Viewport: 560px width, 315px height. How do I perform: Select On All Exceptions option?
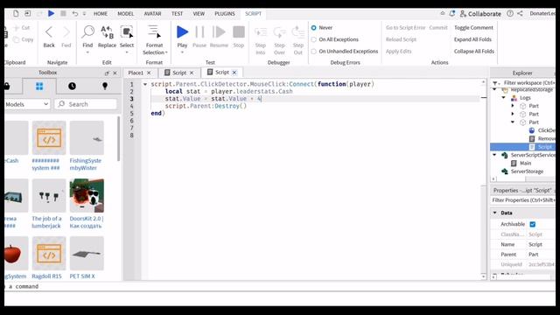[313, 39]
